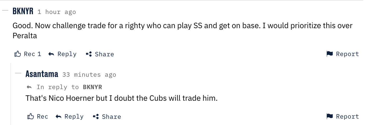Recommend Asantama's reply with thumbs-up icon

point(31,116)
